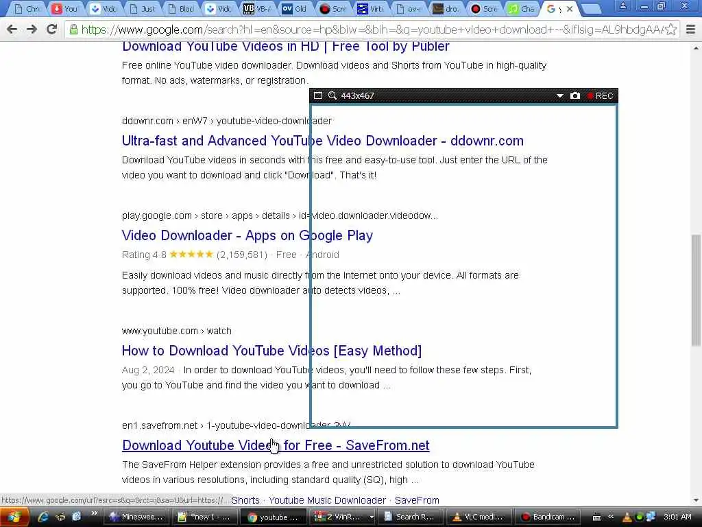Open the ddownr.com 'Ultra-fast and Advanced' result

pyautogui.click(x=322, y=141)
